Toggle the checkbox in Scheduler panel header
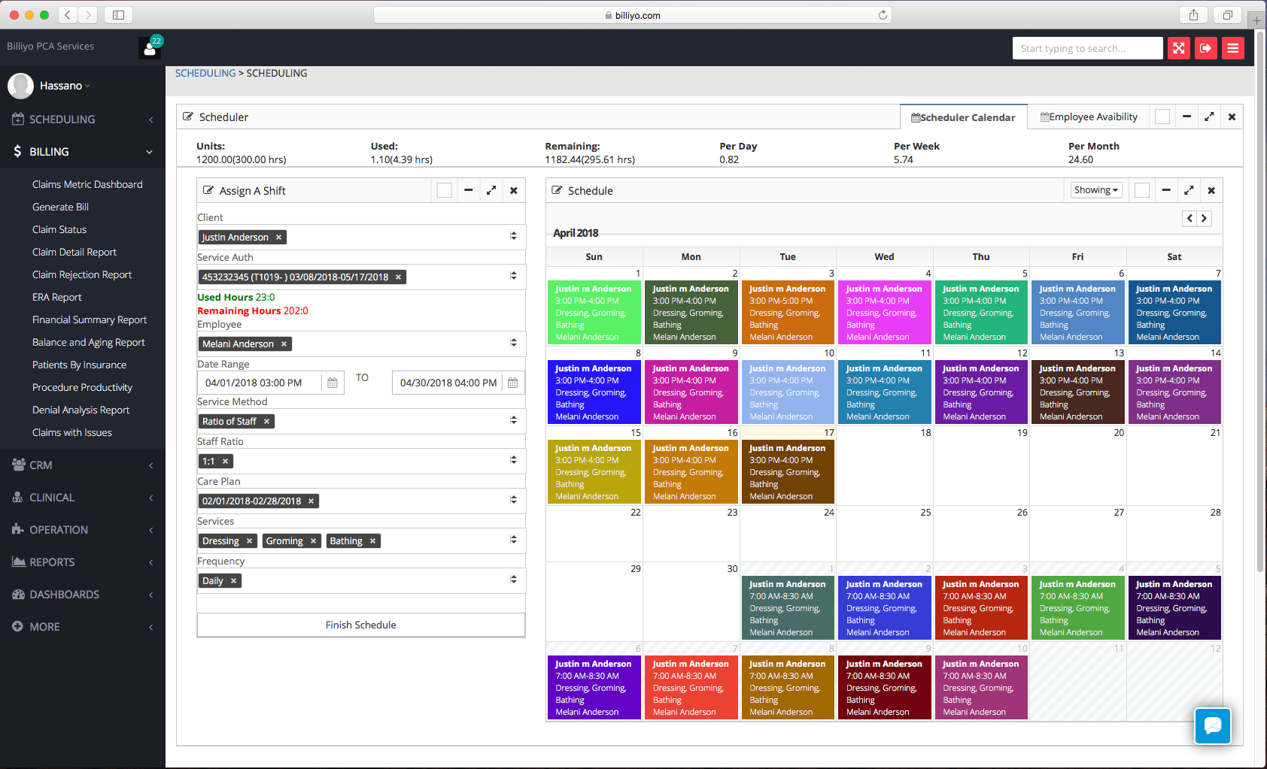The image size is (1267, 769). pyautogui.click(x=1162, y=117)
